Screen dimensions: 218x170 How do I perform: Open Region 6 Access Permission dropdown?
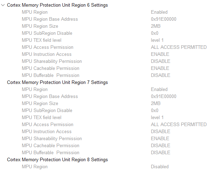(178, 47)
